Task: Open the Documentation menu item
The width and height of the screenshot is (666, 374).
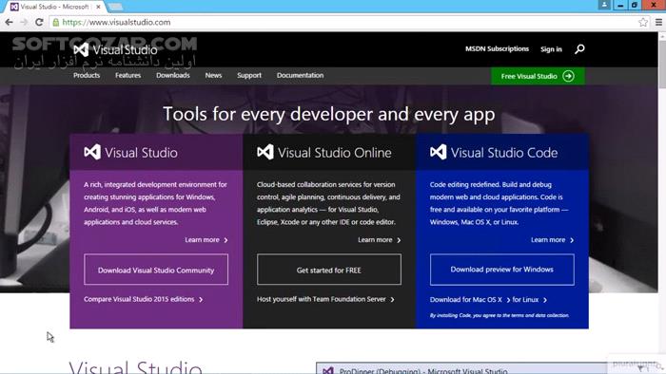Action: (301, 75)
